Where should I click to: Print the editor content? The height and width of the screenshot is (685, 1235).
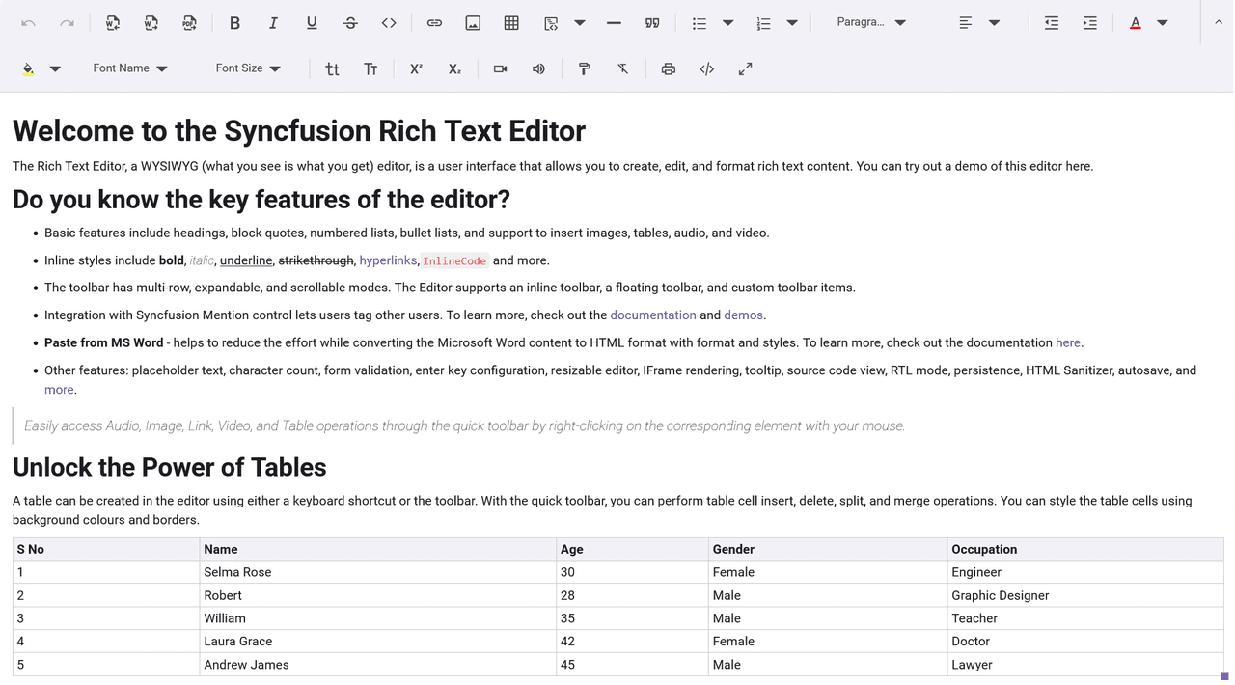tap(668, 68)
